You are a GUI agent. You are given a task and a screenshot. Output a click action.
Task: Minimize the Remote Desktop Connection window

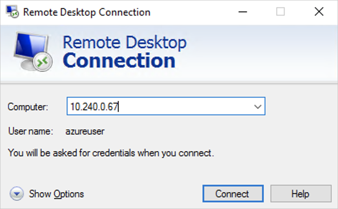point(242,12)
